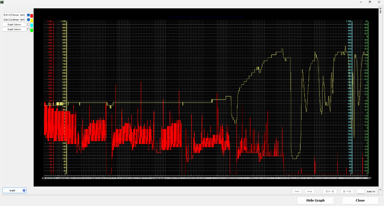384x206 pixels.
Task: Click the '|| --> ||' pan right button
Action: [x=347, y=191]
